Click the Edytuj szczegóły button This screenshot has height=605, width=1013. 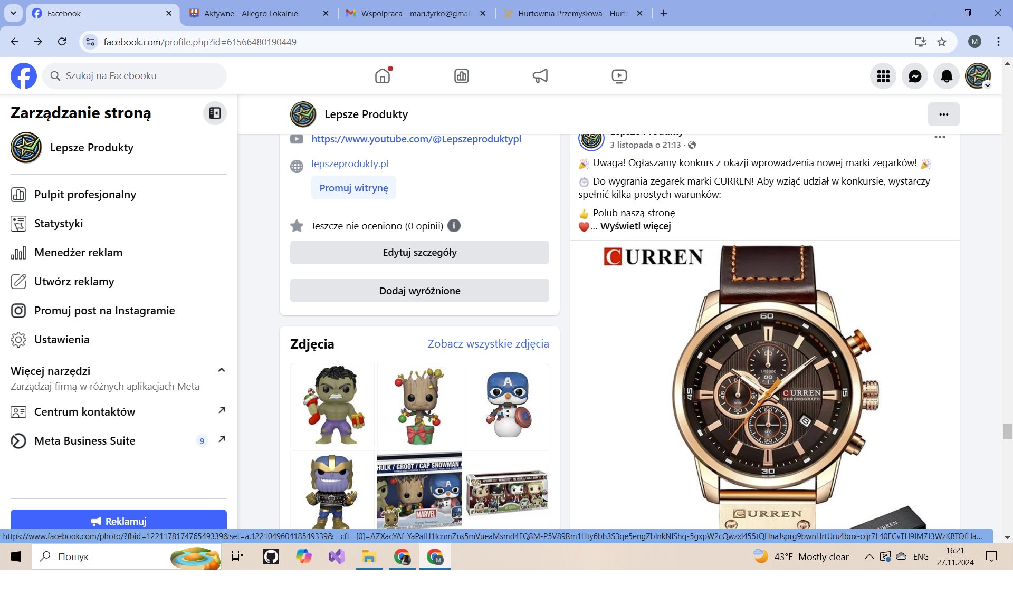(419, 252)
